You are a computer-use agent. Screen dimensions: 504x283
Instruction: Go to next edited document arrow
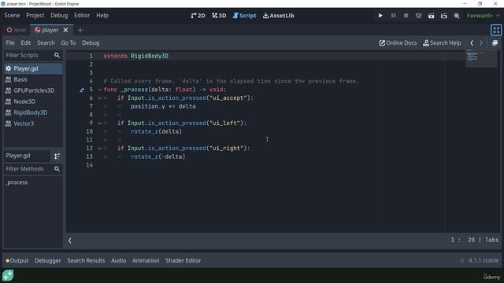(x=481, y=42)
